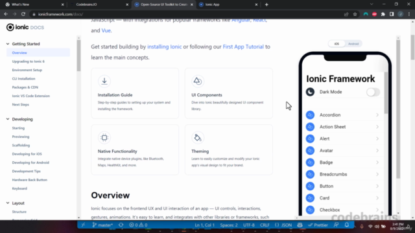Open Accordion via its chevron

[x=377, y=115]
